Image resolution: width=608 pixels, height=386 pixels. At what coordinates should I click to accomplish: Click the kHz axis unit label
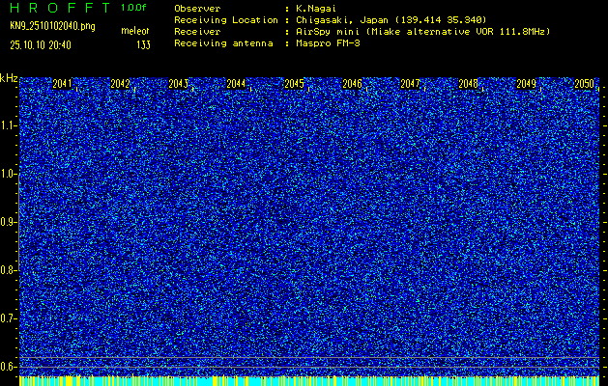click(9, 77)
